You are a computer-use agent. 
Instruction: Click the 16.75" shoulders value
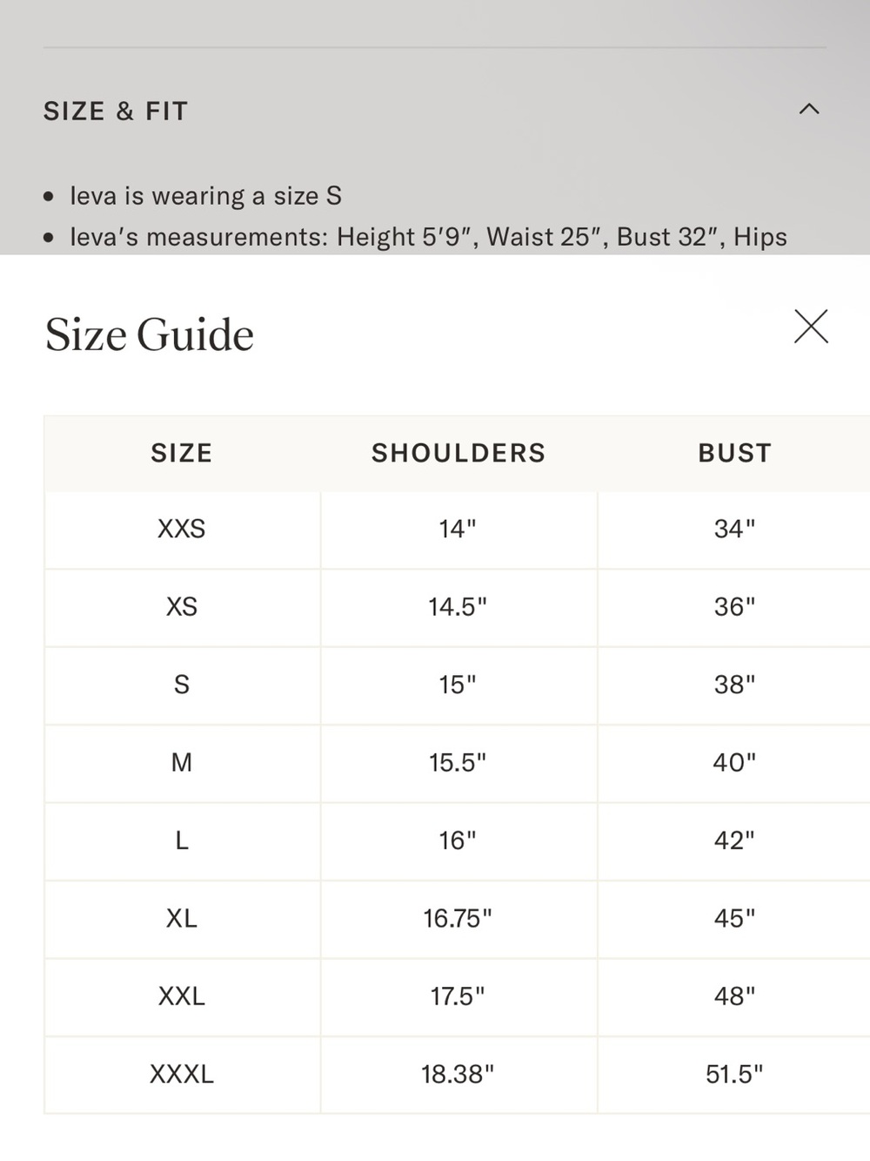click(x=458, y=918)
